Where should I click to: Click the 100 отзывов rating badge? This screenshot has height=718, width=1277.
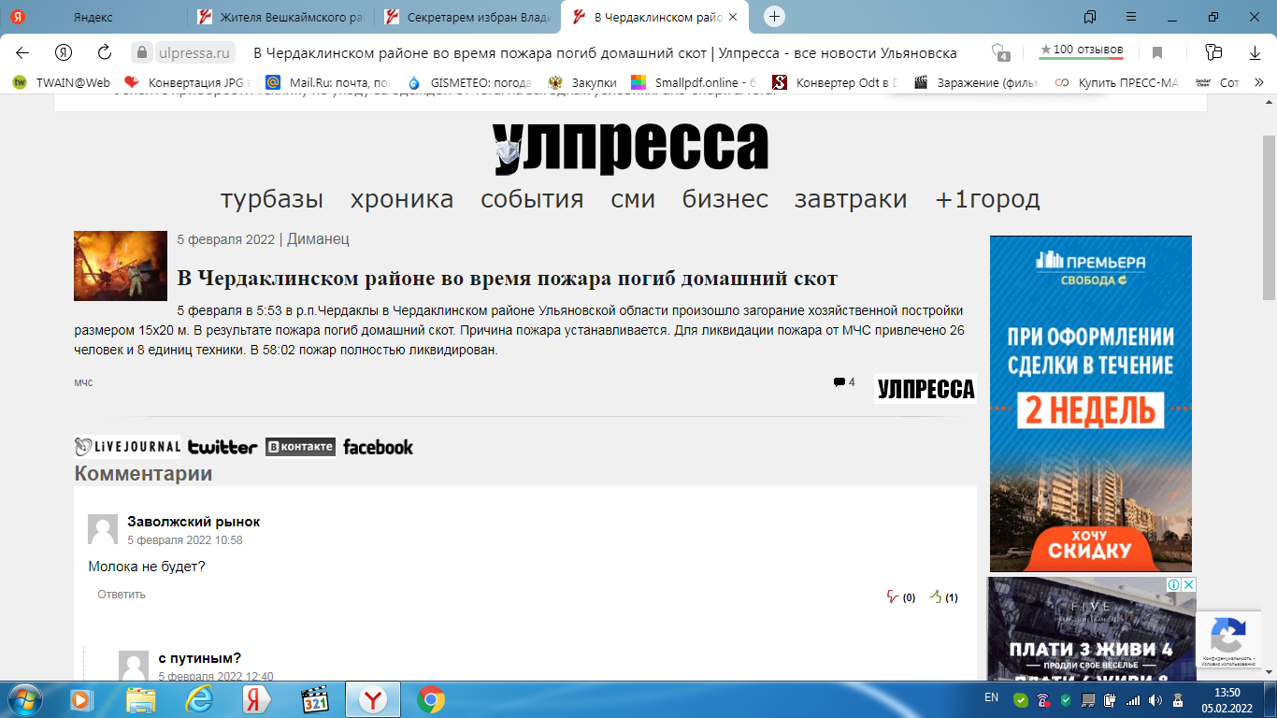(1082, 50)
